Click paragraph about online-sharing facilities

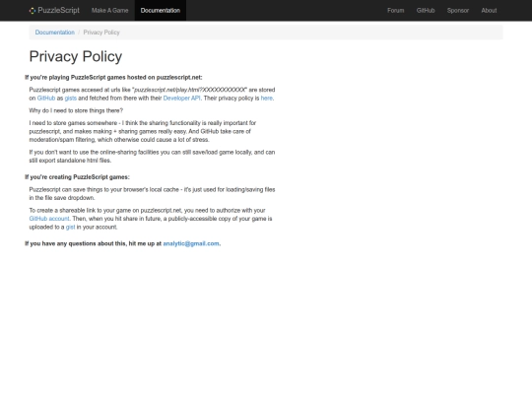152,157
